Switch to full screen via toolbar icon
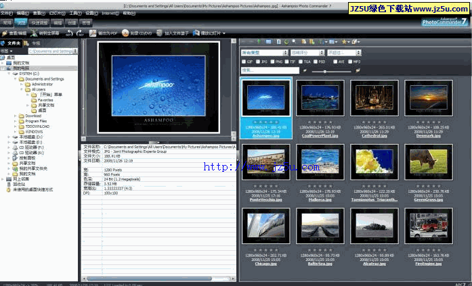 tap(35, 33)
